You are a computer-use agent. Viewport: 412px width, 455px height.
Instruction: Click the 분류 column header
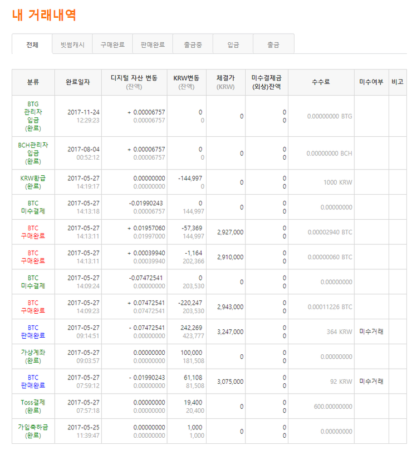click(x=33, y=82)
